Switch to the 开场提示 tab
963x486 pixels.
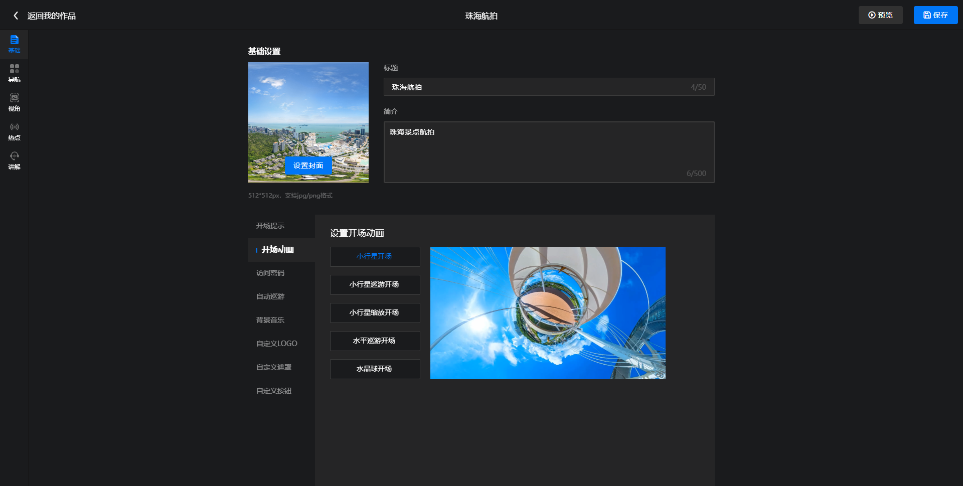click(x=270, y=226)
